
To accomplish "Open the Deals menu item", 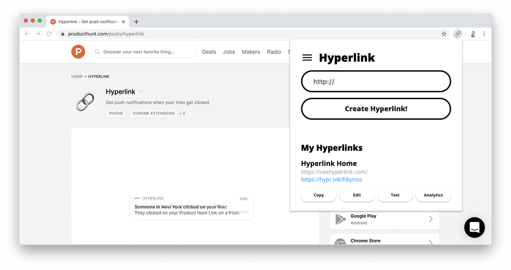I will point(209,52).
